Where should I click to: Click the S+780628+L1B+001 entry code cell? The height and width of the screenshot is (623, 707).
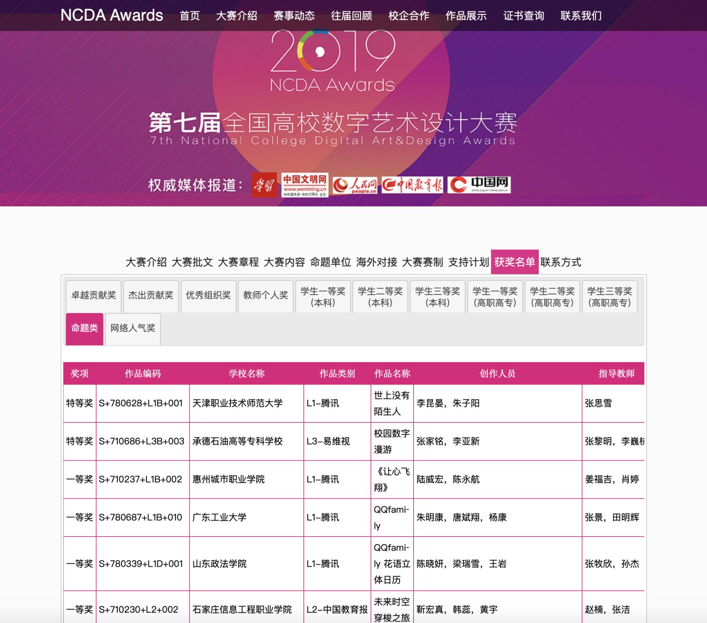pos(141,403)
